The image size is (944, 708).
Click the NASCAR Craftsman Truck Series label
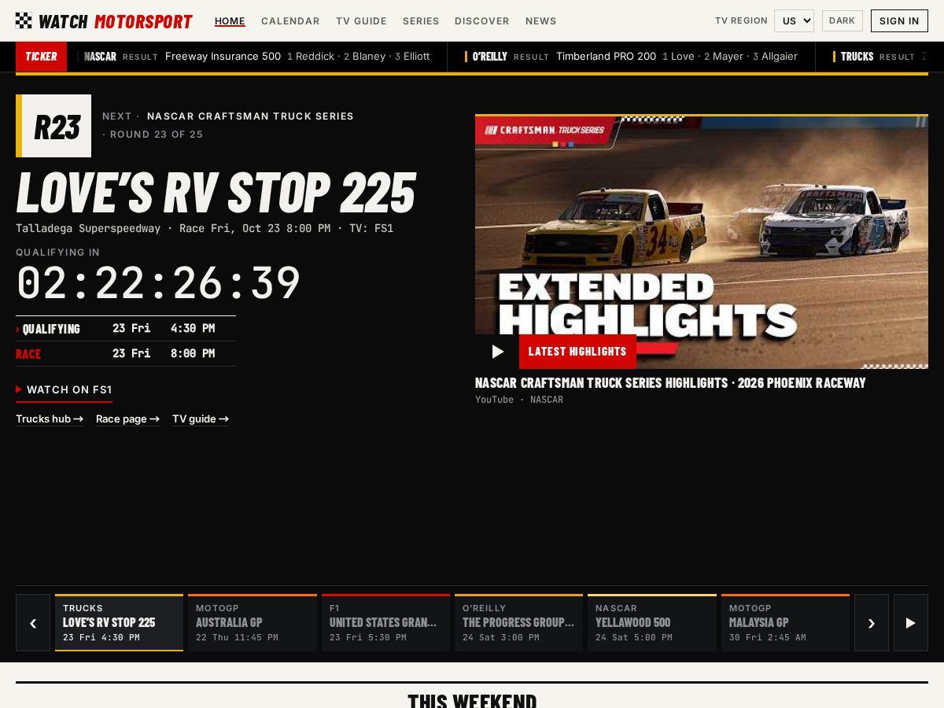pyautogui.click(x=250, y=116)
